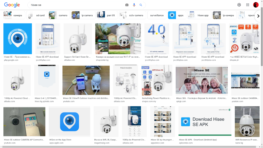Open YouTube 'Hisee SE 356wifi Outdoor' thumbnail
The width and height of the screenshot is (263, 148).
86,80
